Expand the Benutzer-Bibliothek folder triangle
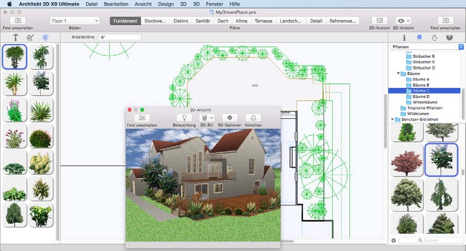 pyautogui.click(x=393, y=119)
